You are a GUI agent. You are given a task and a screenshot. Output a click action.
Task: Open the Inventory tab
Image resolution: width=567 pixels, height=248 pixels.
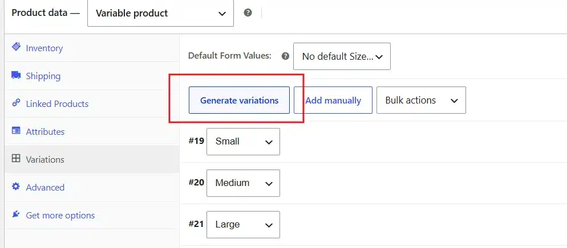click(x=92, y=48)
